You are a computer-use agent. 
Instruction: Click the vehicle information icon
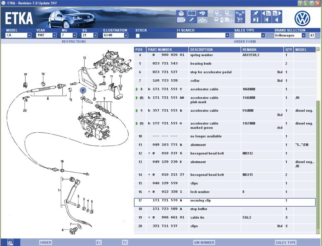pyautogui.click(x=202, y=20)
